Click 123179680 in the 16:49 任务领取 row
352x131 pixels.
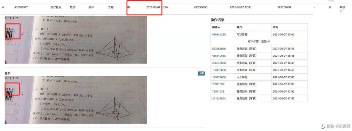(x=219, y=70)
